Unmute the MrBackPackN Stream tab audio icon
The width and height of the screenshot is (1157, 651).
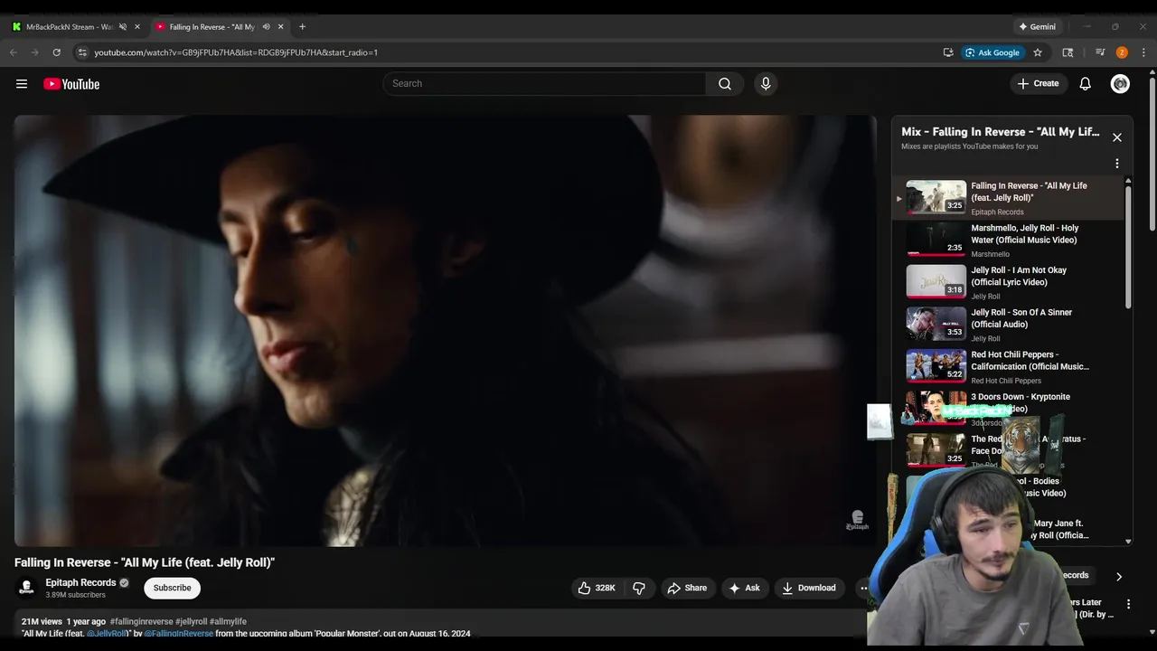[123, 27]
